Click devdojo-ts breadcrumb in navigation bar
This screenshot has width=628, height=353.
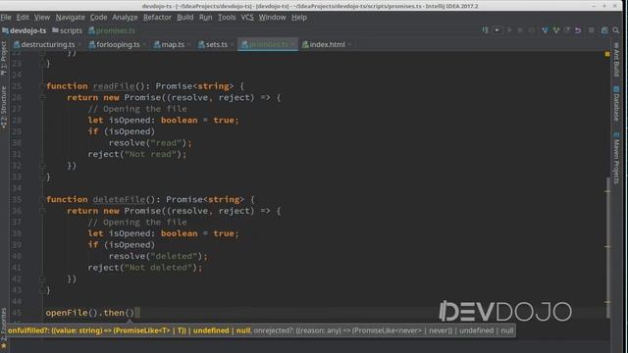25,30
